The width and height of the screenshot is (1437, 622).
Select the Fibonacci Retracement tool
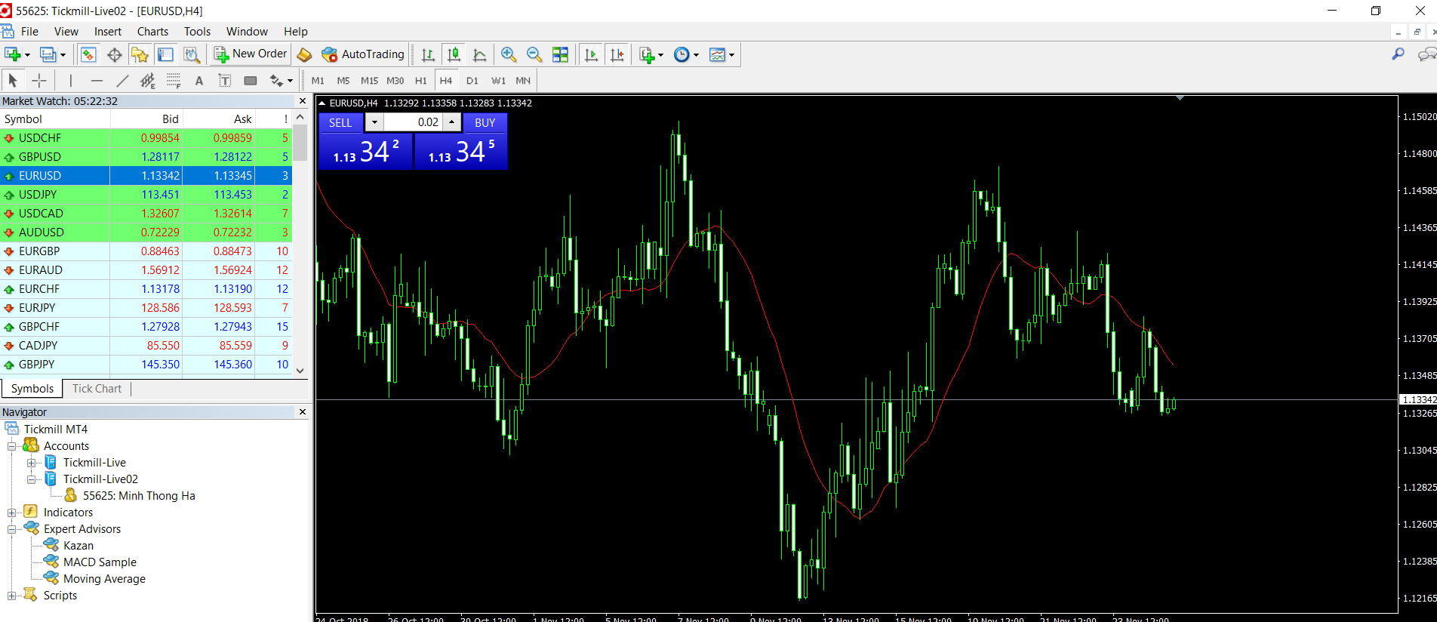click(x=174, y=80)
